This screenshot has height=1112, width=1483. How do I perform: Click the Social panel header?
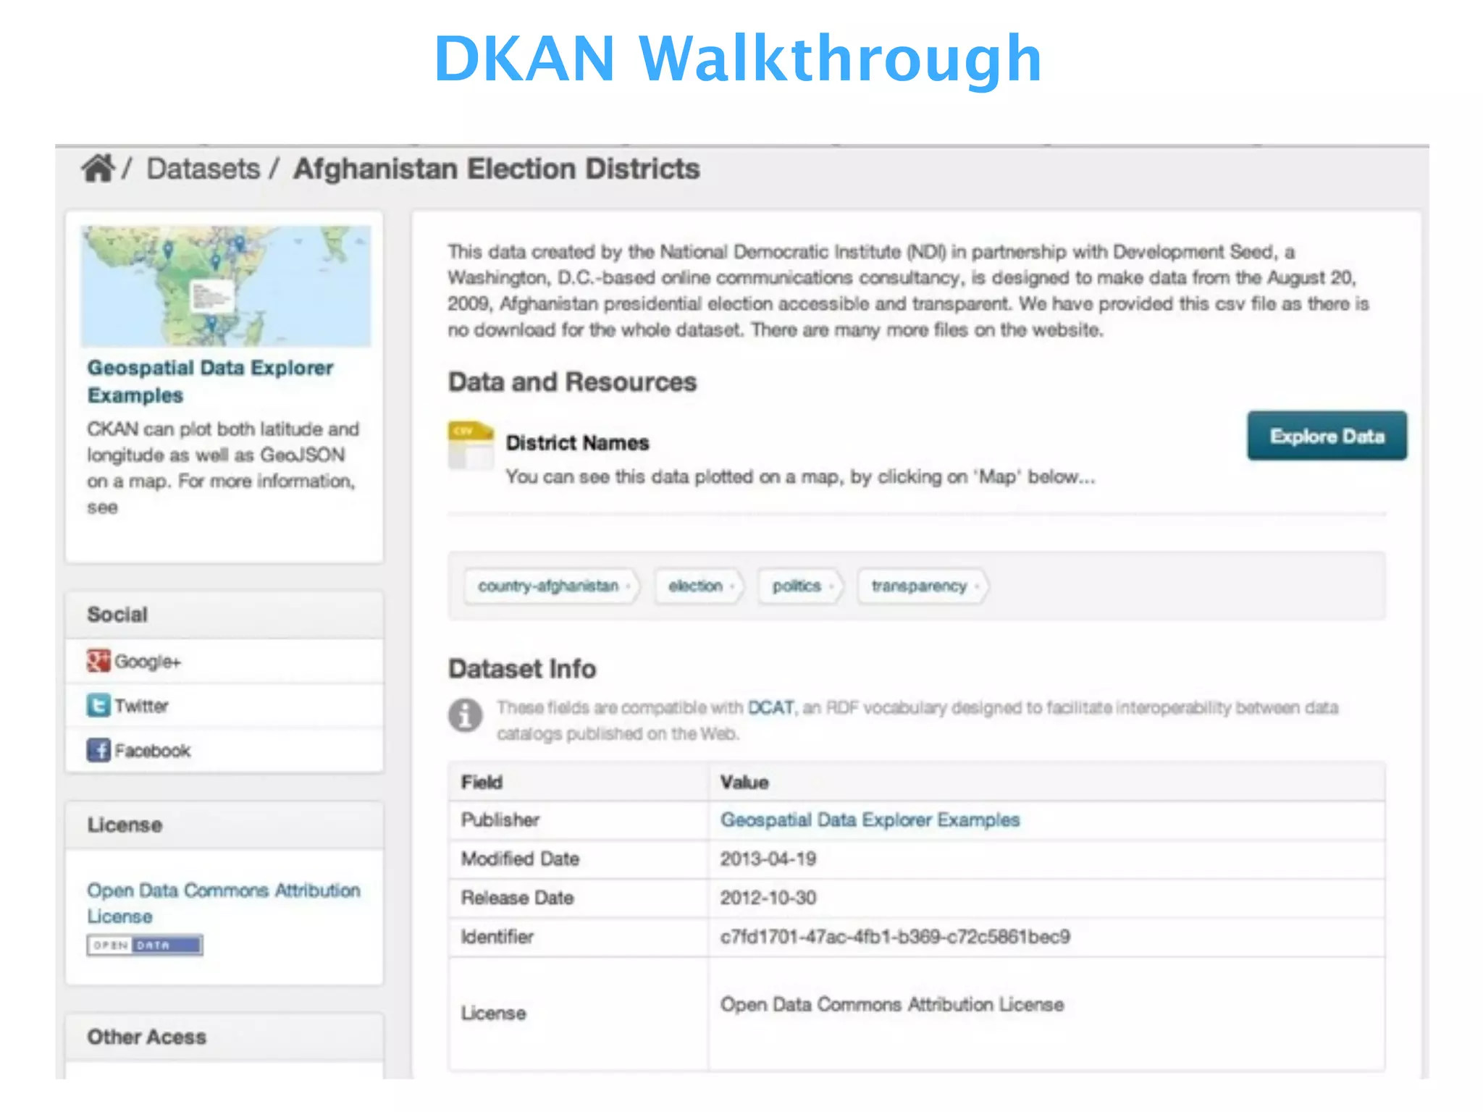224,615
